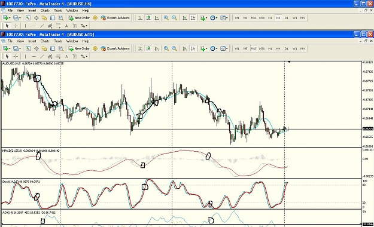
Task: Click the Market Watch icon in M15 window
Action: point(28,48)
